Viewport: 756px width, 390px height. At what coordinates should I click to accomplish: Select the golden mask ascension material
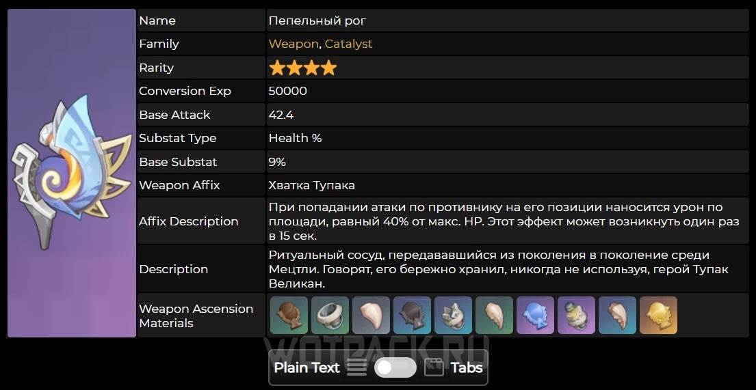[658, 316]
